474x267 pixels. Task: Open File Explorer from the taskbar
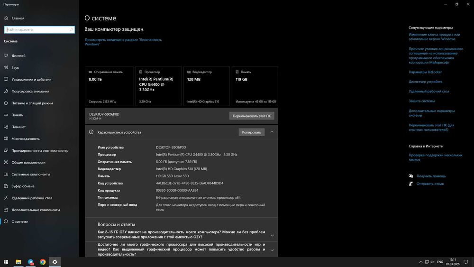pos(18,262)
